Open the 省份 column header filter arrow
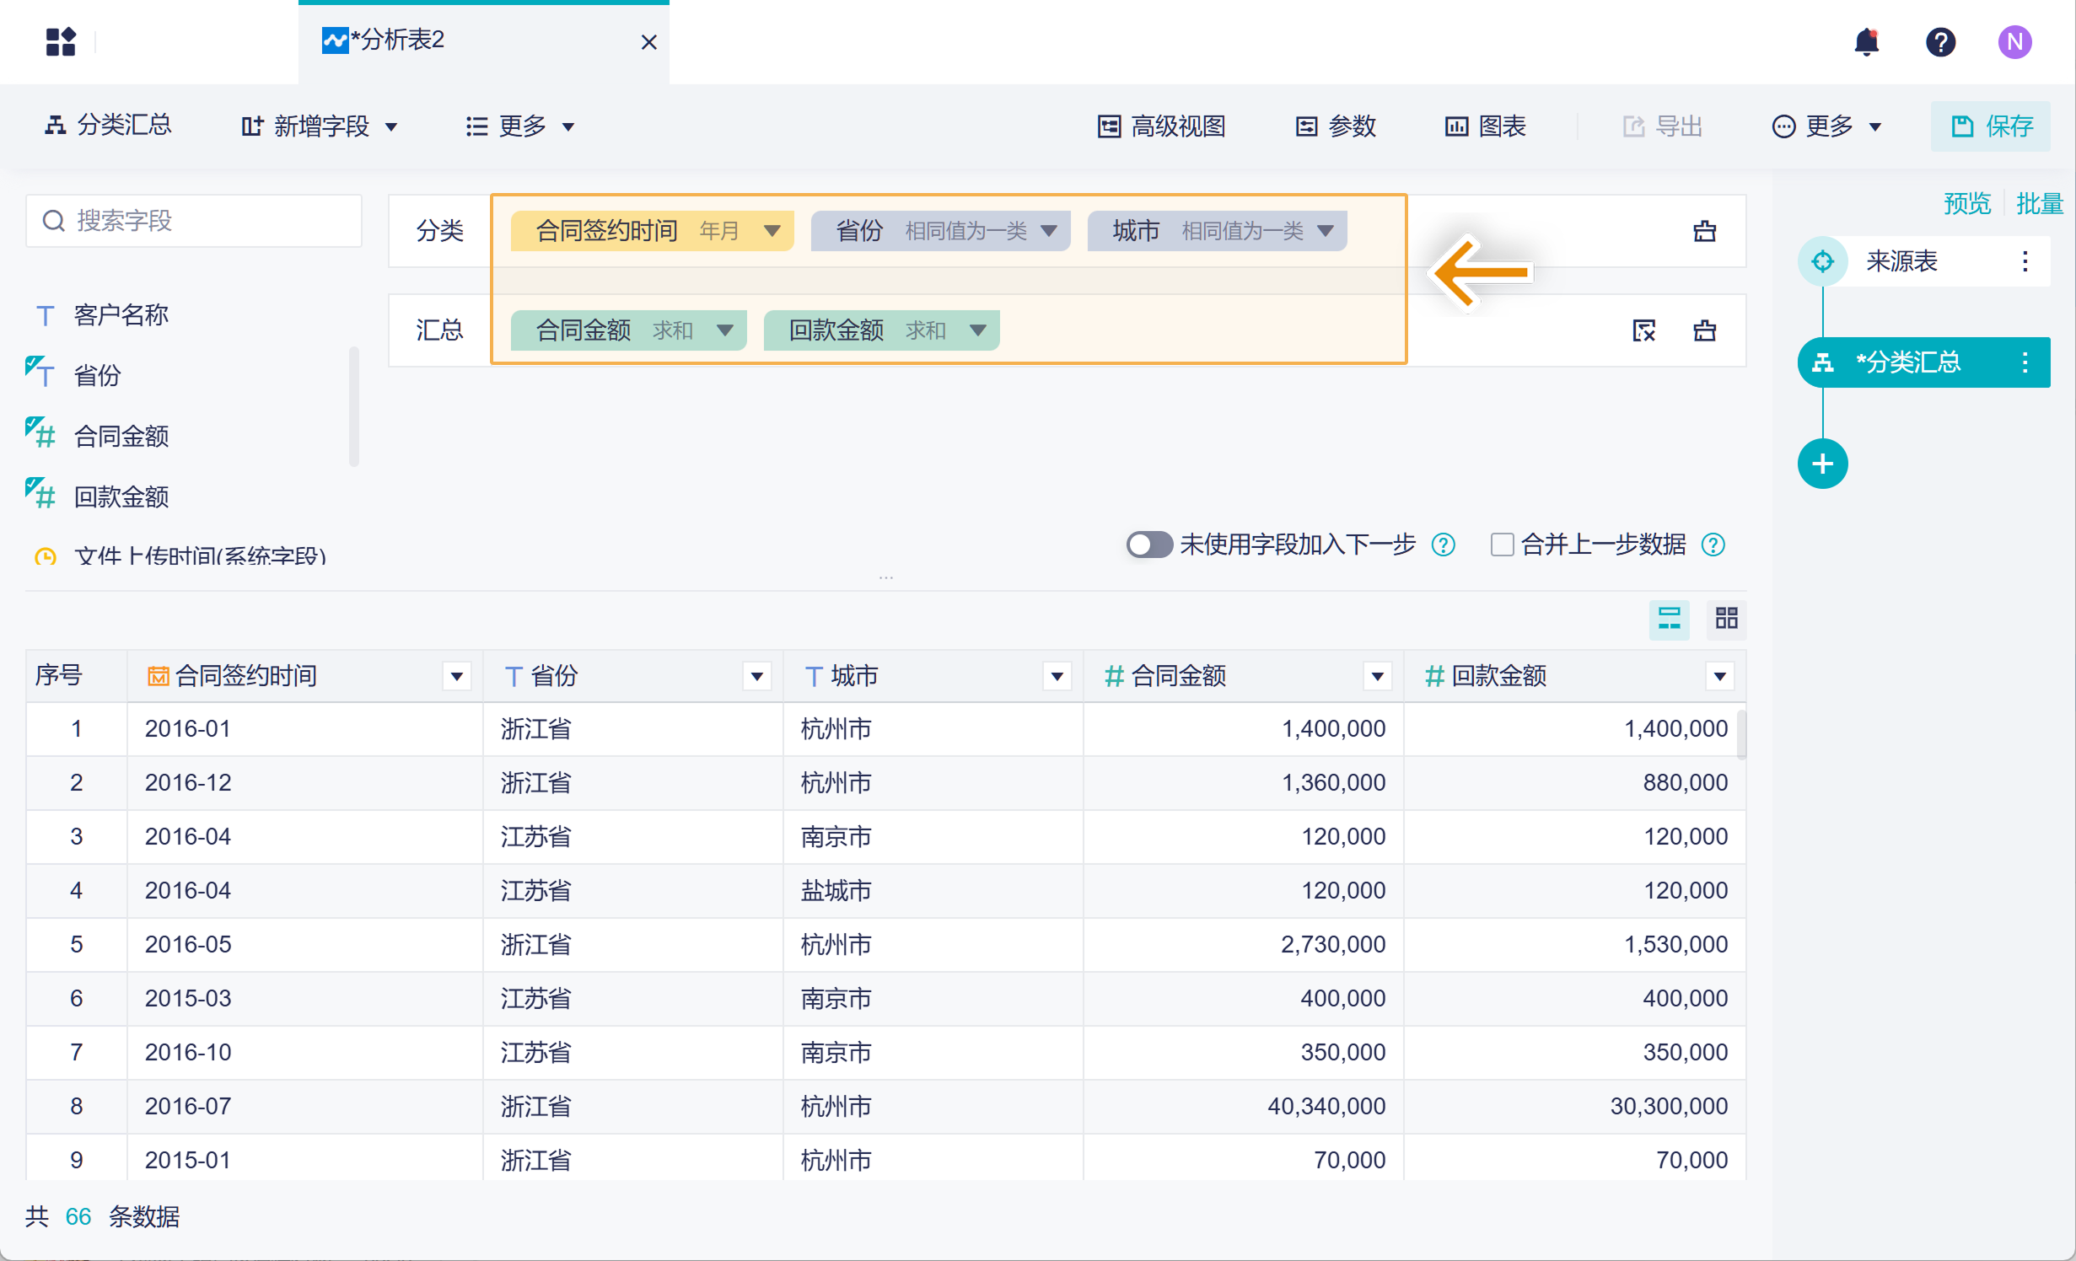Image resolution: width=2076 pixels, height=1261 pixels. coord(756,676)
